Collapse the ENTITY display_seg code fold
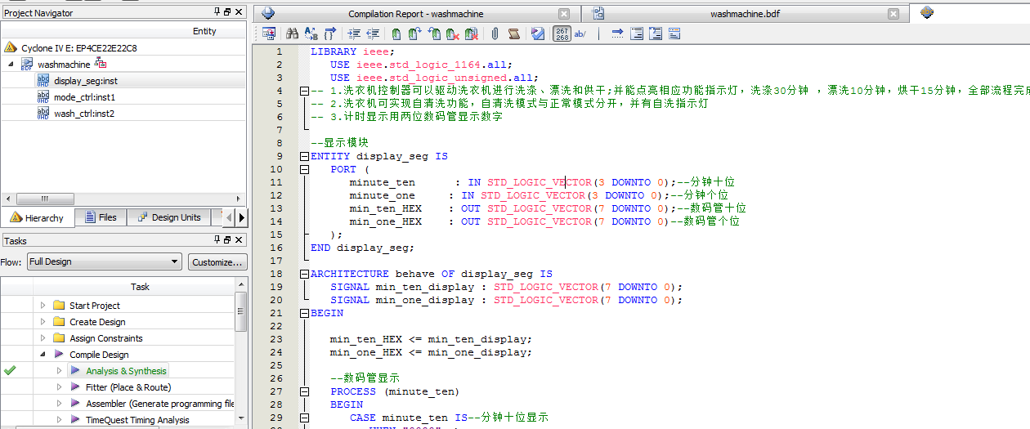The image size is (1030, 429). click(x=305, y=156)
